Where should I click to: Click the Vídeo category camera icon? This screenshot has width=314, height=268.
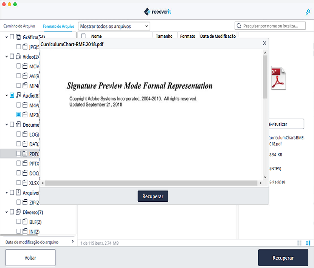coord(18,57)
